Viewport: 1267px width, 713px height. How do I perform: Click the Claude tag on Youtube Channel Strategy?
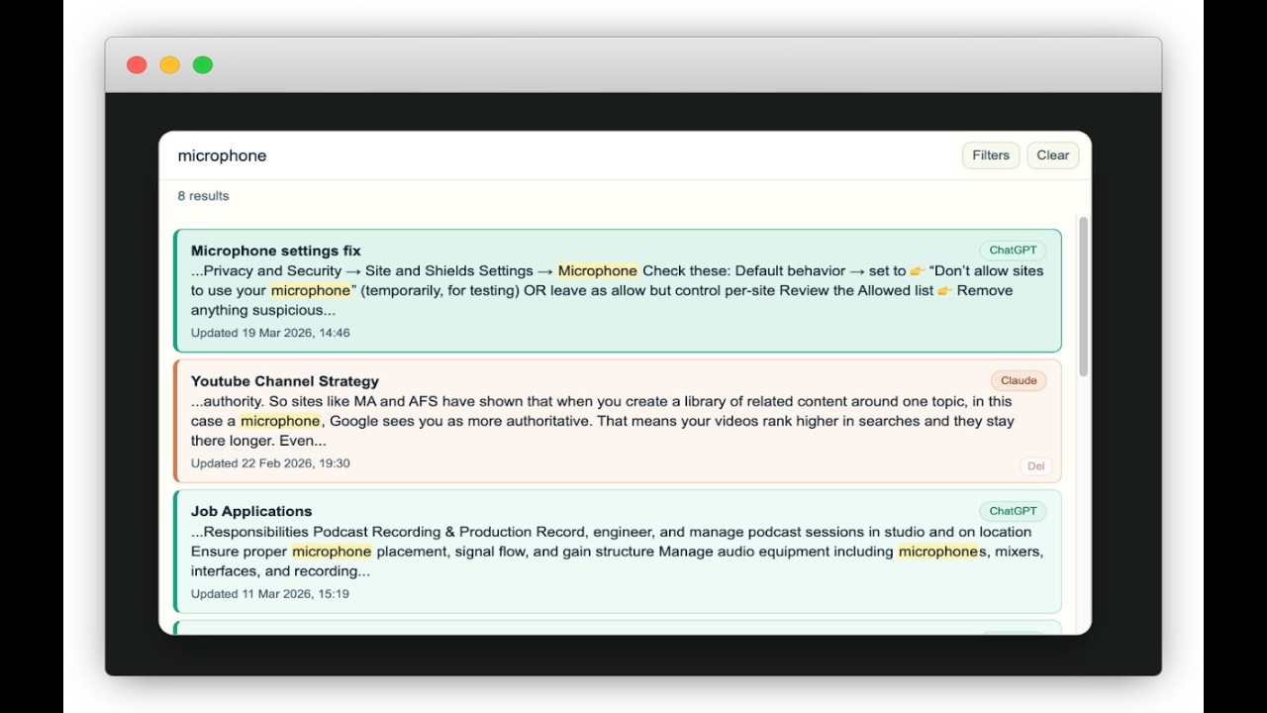click(1019, 380)
